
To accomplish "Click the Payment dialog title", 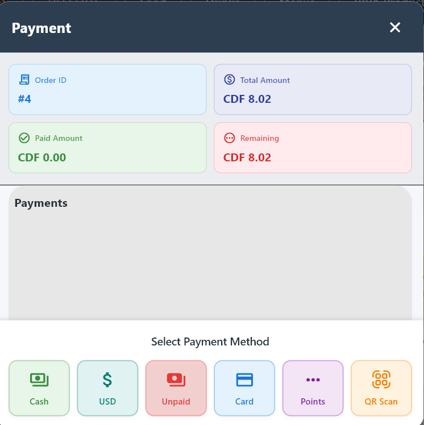I will click(41, 28).
